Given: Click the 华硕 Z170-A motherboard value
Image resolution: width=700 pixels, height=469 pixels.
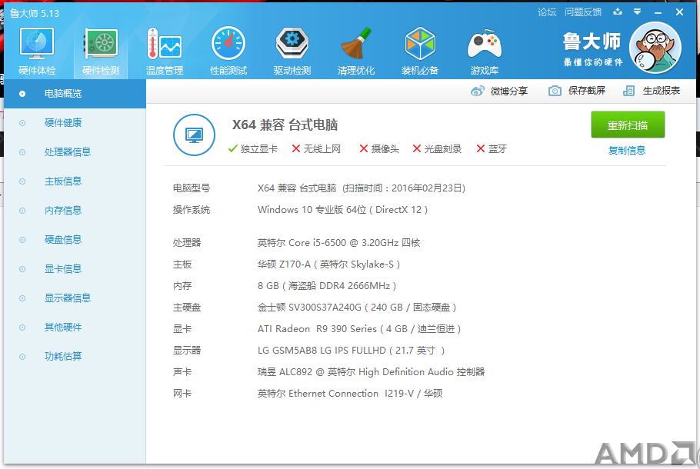Looking at the screenshot, I should pos(328,264).
